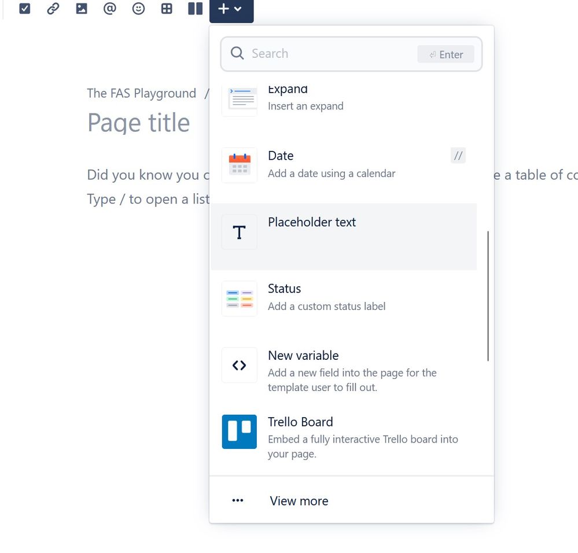The height and width of the screenshot is (553, 578).
Task: Click the 'Type / to open a list' line
Action: tap(148, 200)
